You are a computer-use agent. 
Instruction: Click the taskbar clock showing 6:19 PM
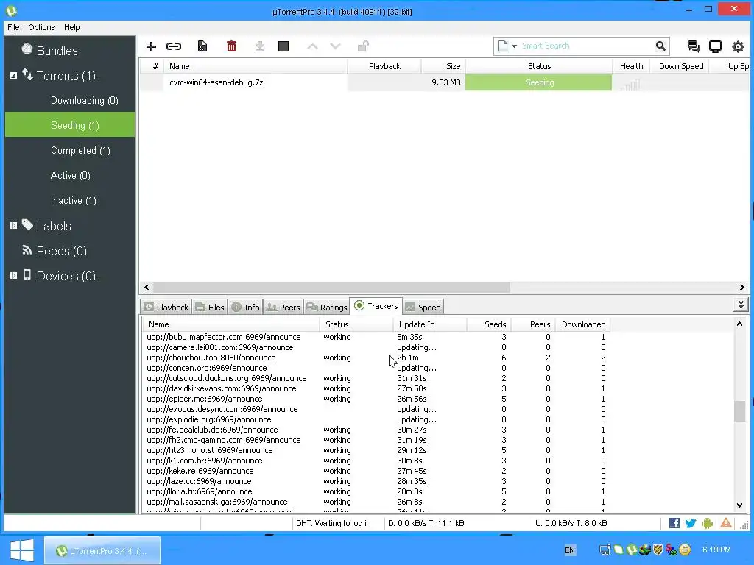(x=716, y=550)
